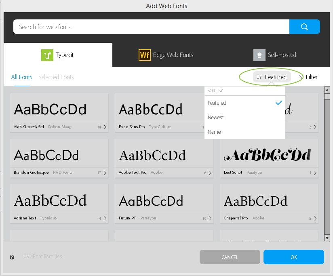The width and height of the screenshot is (333, 276).
Task: Expand Chaparral Pro font family chevron
Action: 315,218
